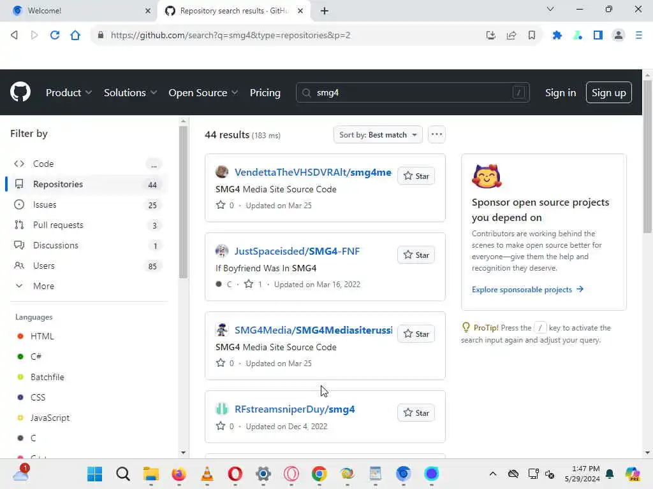Click SMG4Media user avatar
This screenshot has width=653, height=489.
(221, 330)
